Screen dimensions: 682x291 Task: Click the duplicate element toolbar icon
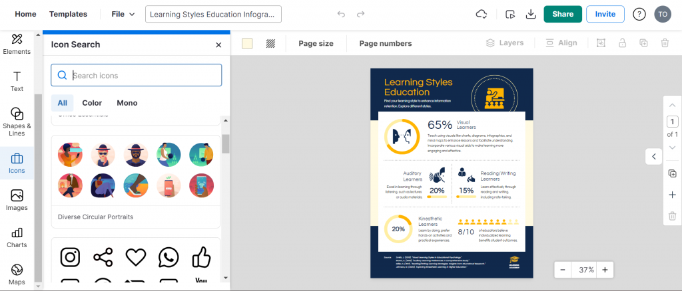click(x=643, y=43)
